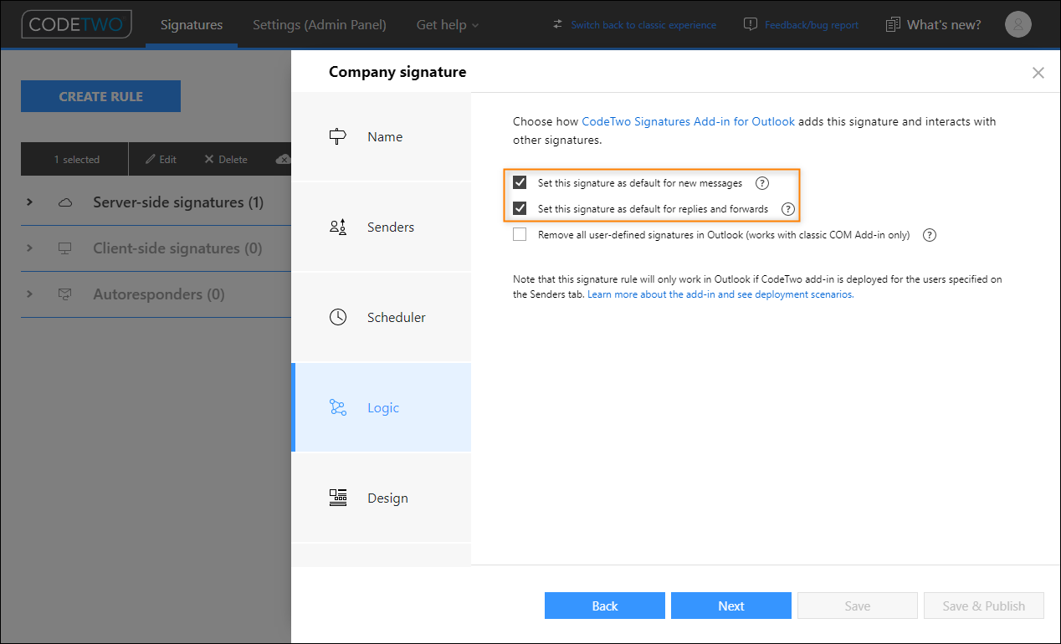1061x644 pixels.
Task: Go to the Name step
Action: [381, 136]
